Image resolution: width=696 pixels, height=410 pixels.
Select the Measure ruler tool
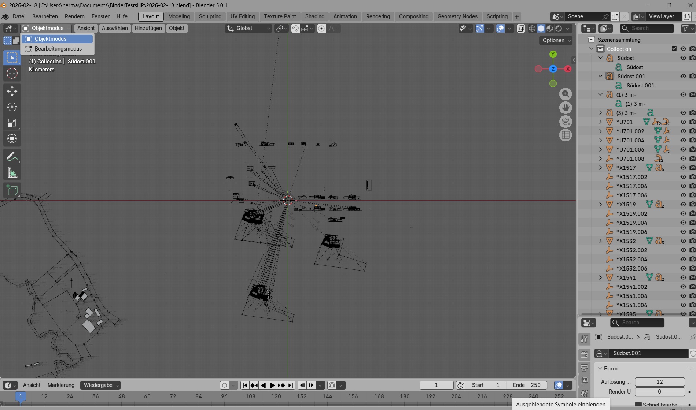12,173
